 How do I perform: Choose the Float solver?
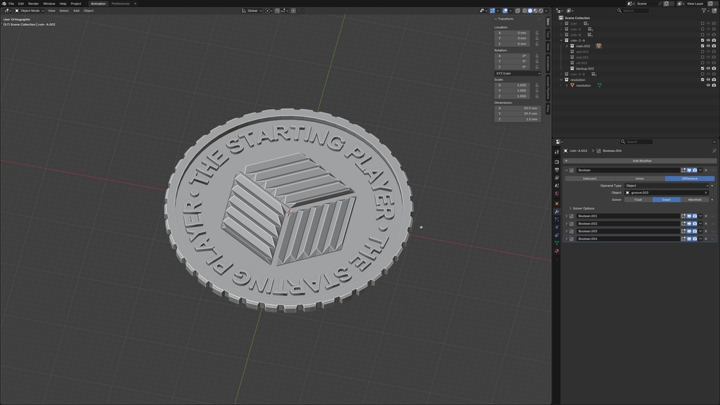638,200
